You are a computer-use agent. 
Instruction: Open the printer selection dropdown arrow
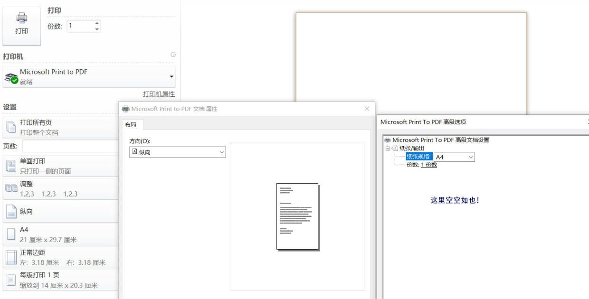(x=172, y=77)
